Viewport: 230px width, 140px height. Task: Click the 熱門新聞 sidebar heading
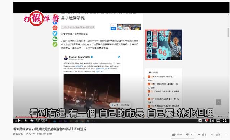[153, 72]
